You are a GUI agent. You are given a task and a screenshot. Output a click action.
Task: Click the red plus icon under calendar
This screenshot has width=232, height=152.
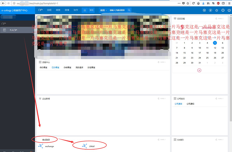tap(199, 70)
